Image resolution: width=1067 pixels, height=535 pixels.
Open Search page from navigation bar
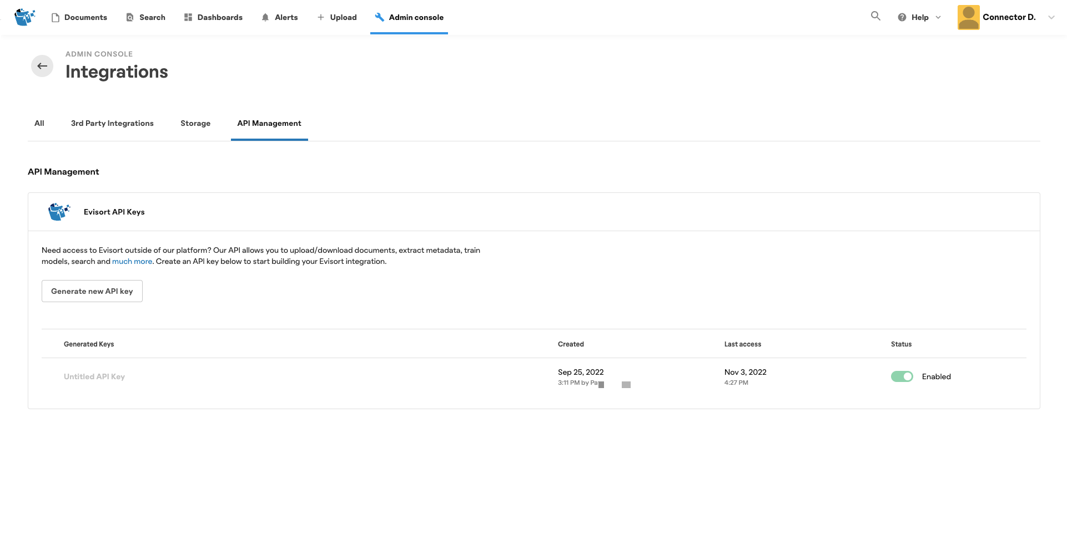point(146,17)
